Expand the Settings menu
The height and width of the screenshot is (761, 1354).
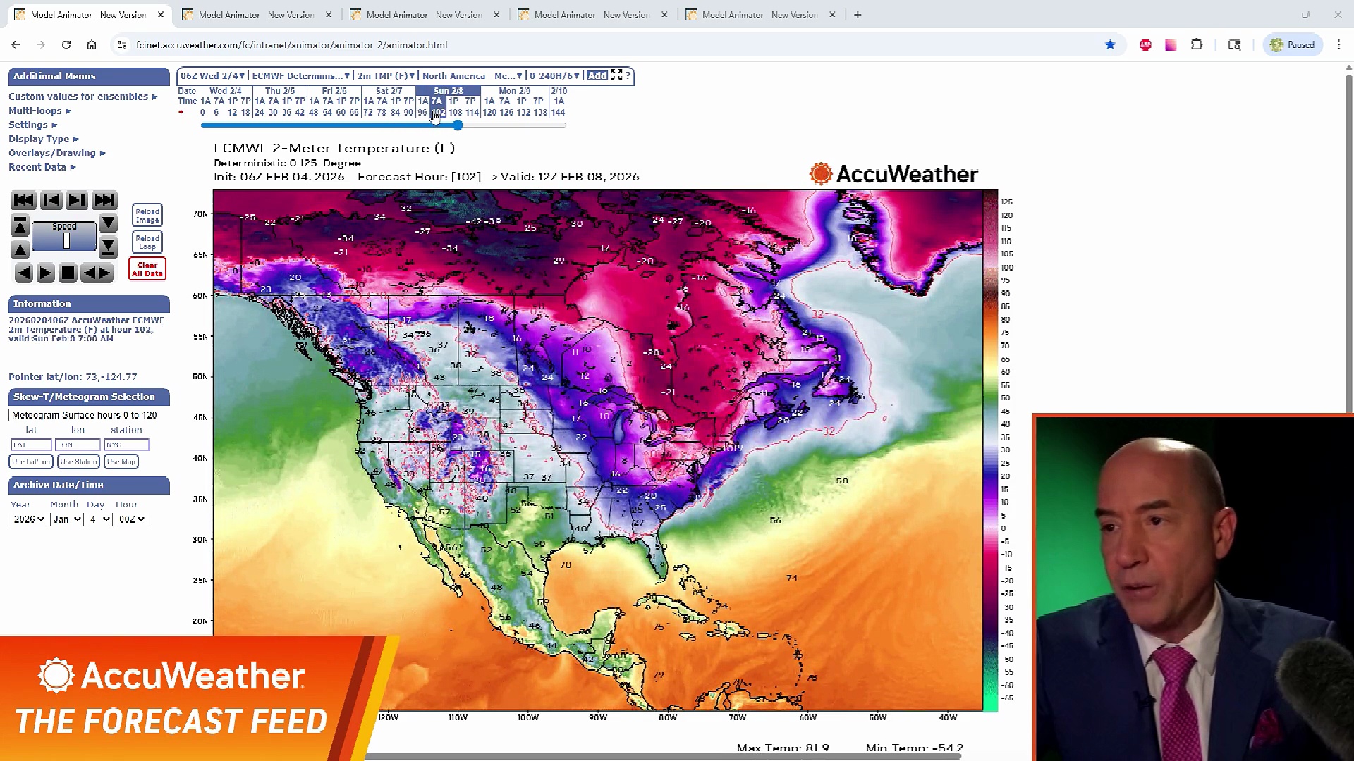[32, 125]
